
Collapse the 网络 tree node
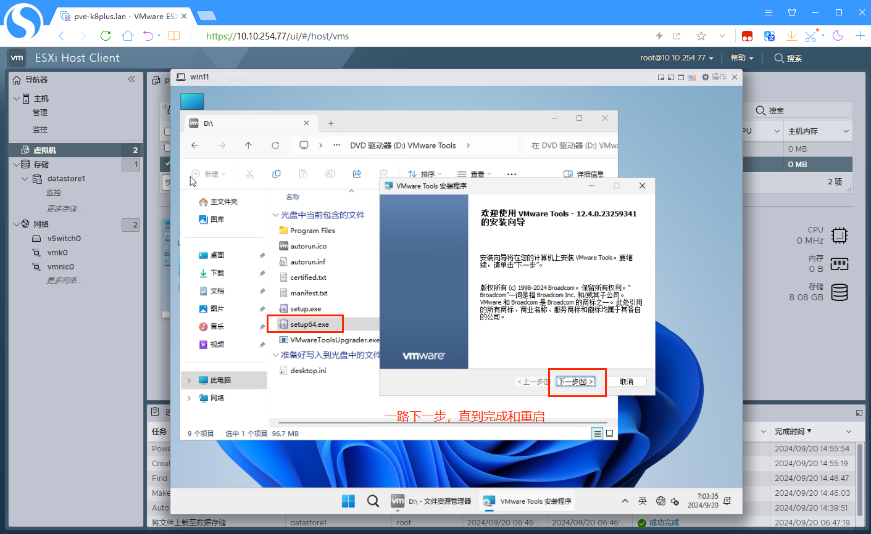[16, 224]
